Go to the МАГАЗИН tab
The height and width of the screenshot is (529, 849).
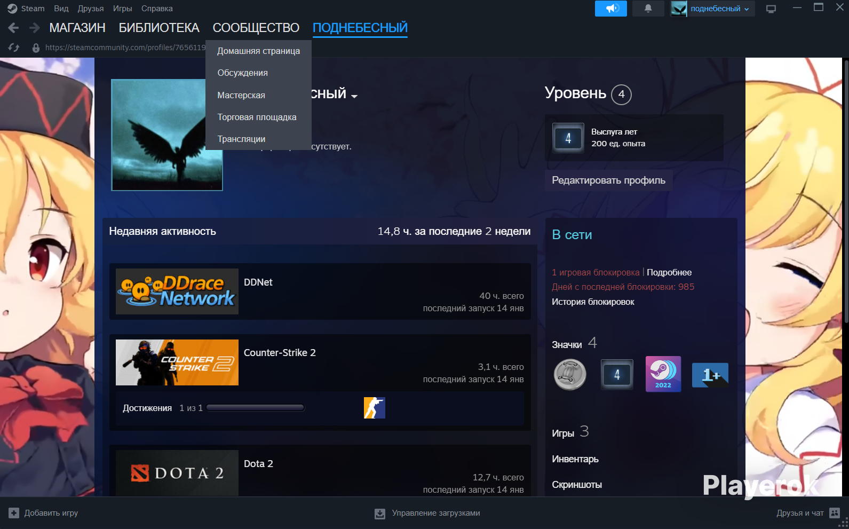[x=77, y=28]
